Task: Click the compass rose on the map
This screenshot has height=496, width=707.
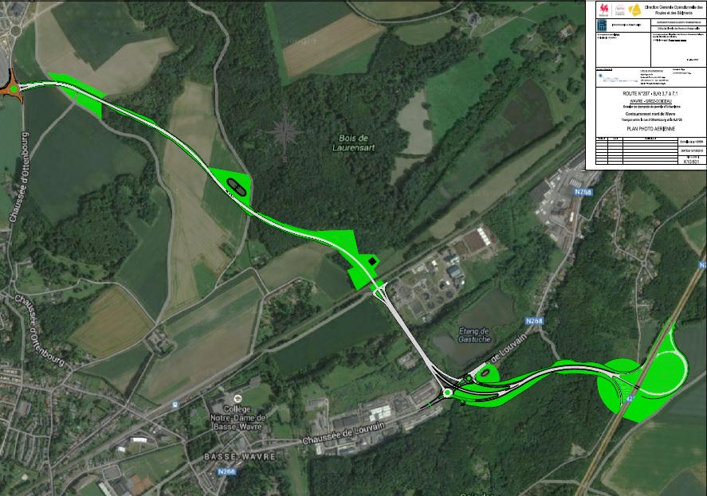Action: pyautogui.click(x=285, y=132)
